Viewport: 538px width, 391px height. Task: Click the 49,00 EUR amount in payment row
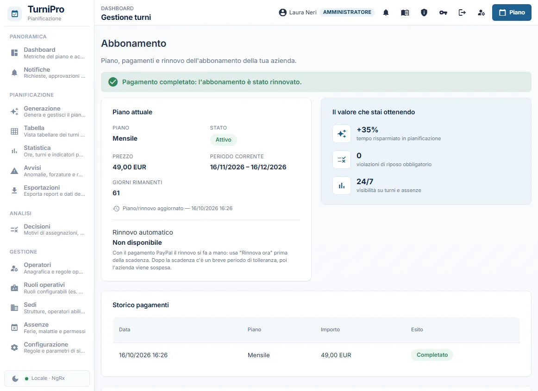(336, 355)
